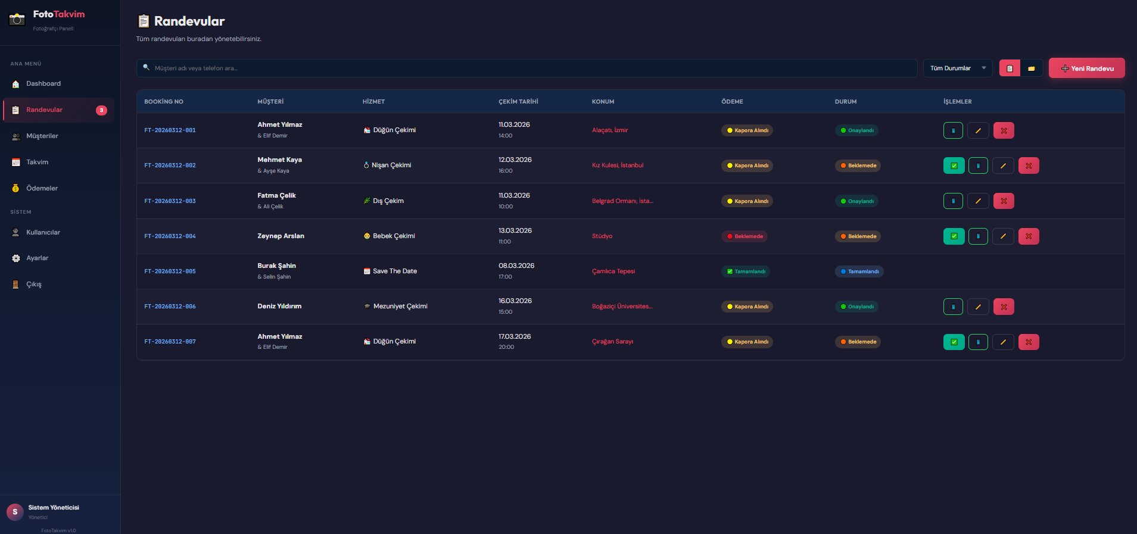The image size is (1137, 534).
Task: Approve Mehmet Kaya's appointment with the green checkmark
Action: (x=954, y=165)
